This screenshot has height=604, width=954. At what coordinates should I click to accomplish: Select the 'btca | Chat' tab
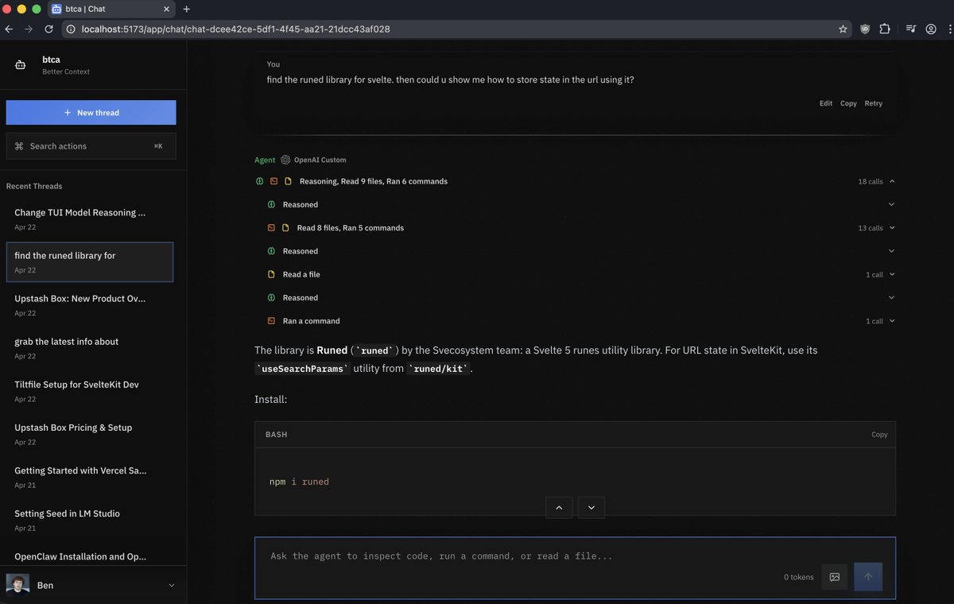click(x=111, y=10)
